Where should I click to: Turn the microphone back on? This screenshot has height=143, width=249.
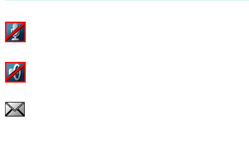coord(15,32)
